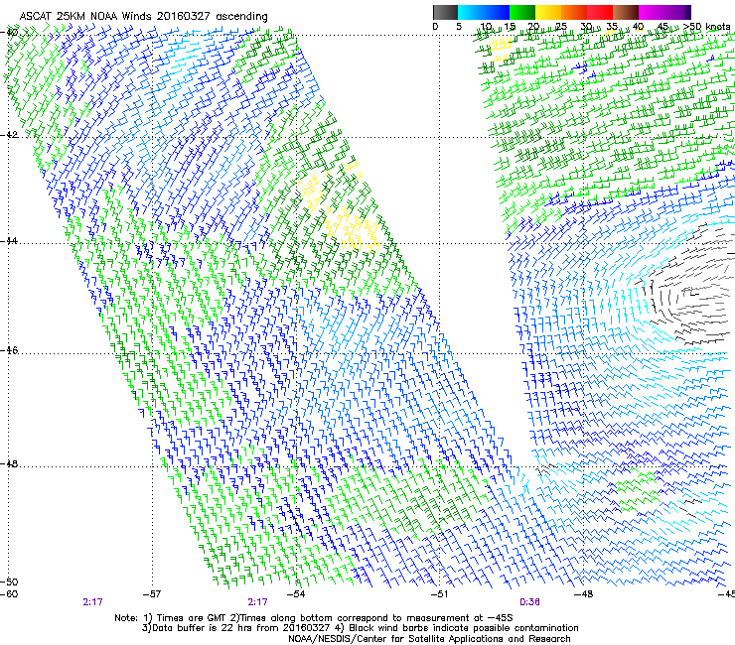Click the '40' legend scale label
The height and width of the screenshot is (645, 735).
pos(638,27)
